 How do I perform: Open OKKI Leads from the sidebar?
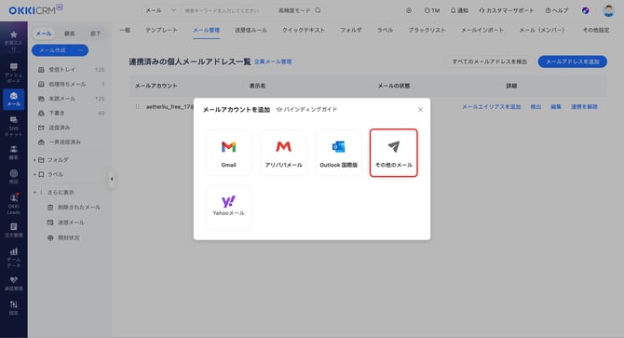tap(14, 204)
